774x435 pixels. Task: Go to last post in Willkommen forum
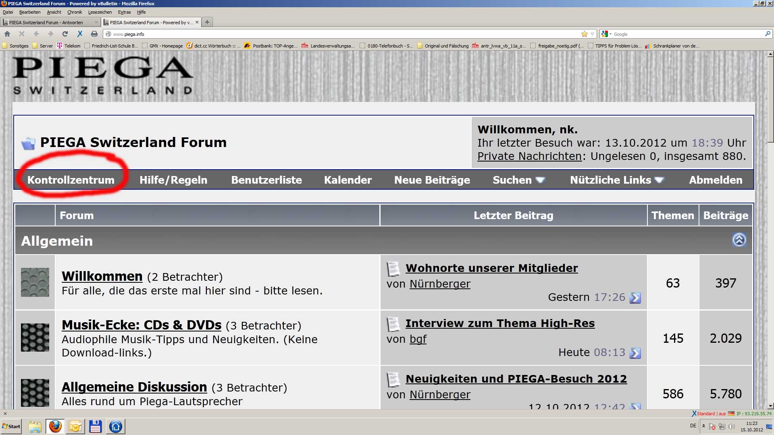pyautogui.click(x=635, y=298)
